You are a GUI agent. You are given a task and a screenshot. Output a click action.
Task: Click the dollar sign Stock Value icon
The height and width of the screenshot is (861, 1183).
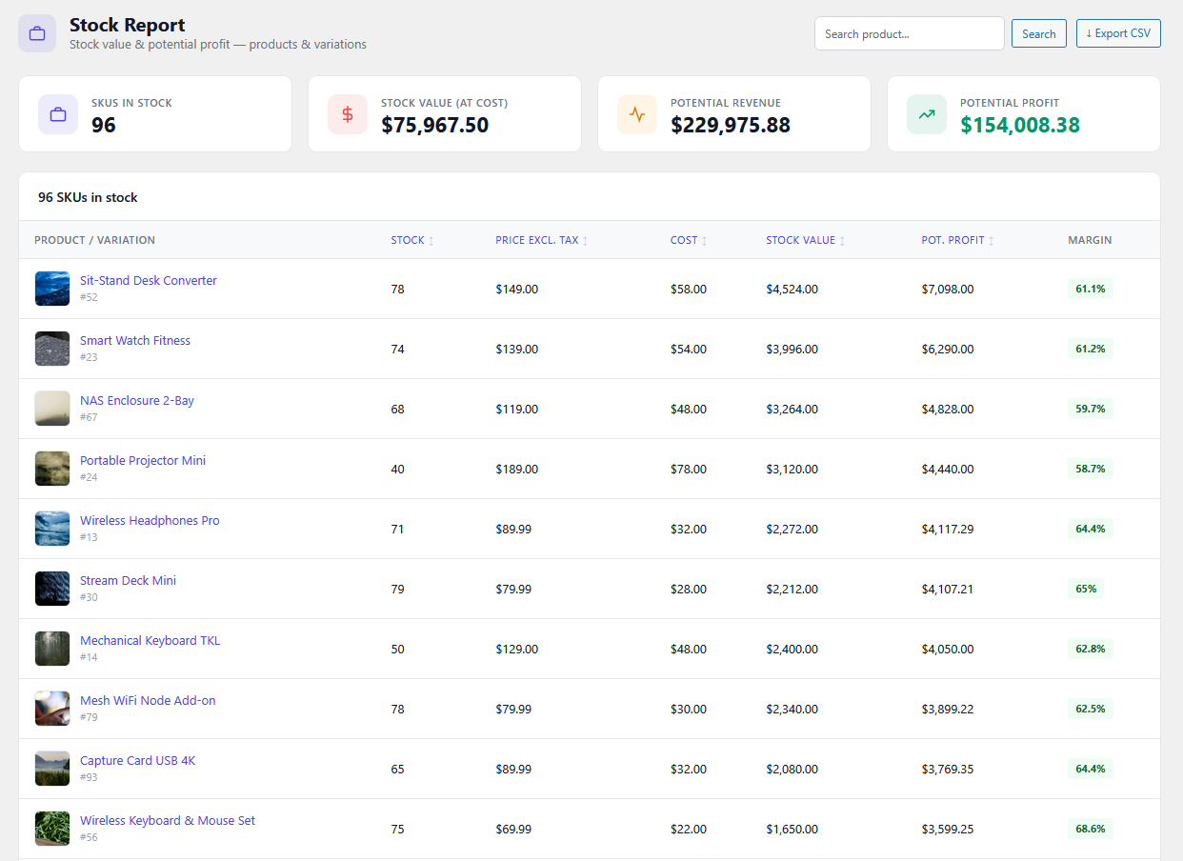click(x=348, y=114)
